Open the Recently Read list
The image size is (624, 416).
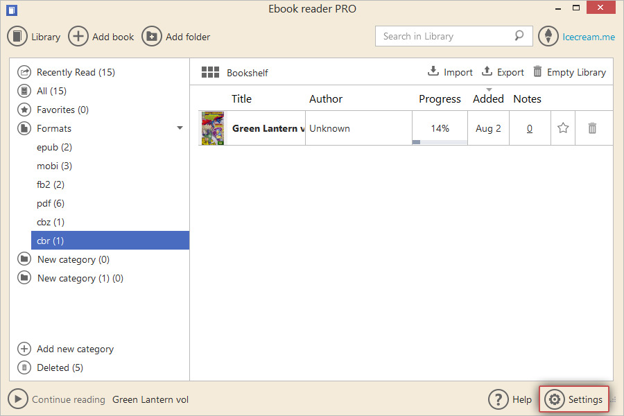[75, 72]
